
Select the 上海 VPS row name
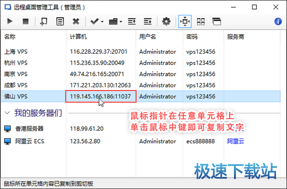(16, 51)
